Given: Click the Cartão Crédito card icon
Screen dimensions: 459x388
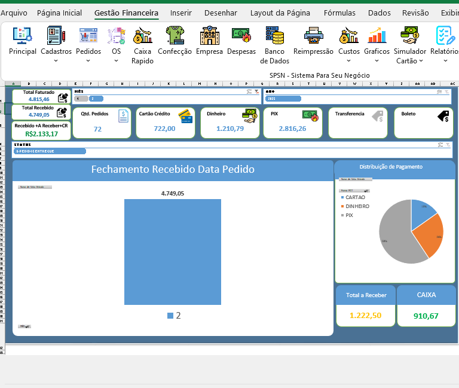Looking at the screenshot, I should pyautogui.click(x=185, y=116).
